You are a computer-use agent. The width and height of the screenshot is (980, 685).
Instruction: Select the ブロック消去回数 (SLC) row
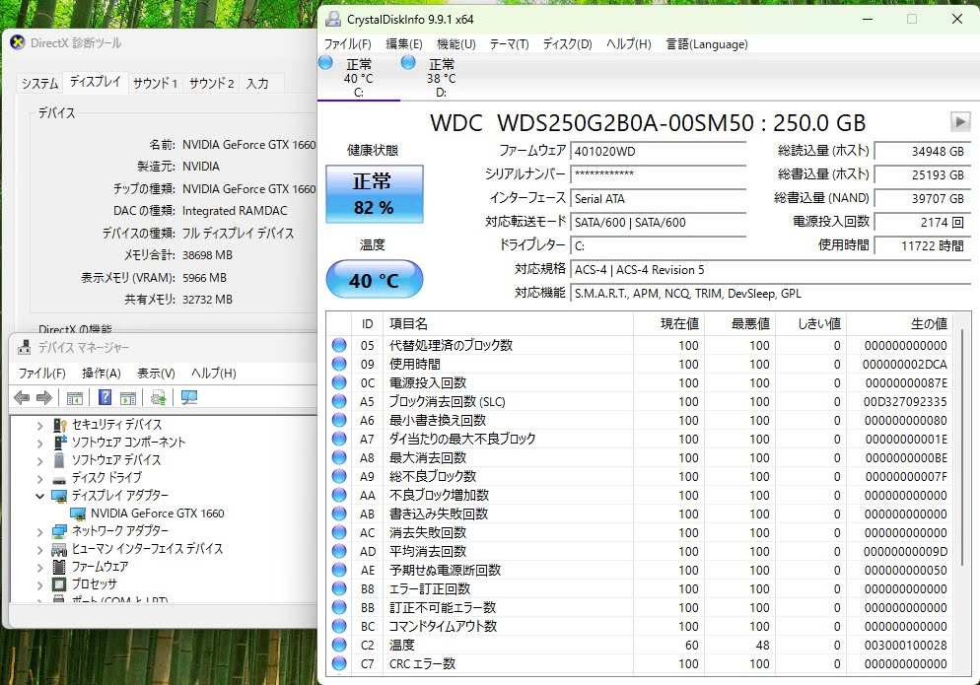click(x=639, y=401)
